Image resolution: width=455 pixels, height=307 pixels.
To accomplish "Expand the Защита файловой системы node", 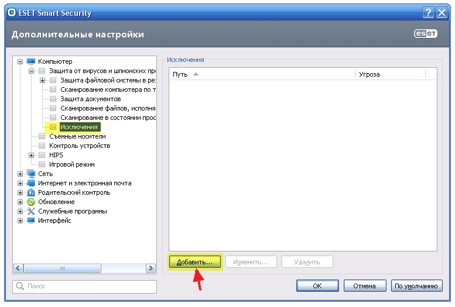I will (42, 80).
